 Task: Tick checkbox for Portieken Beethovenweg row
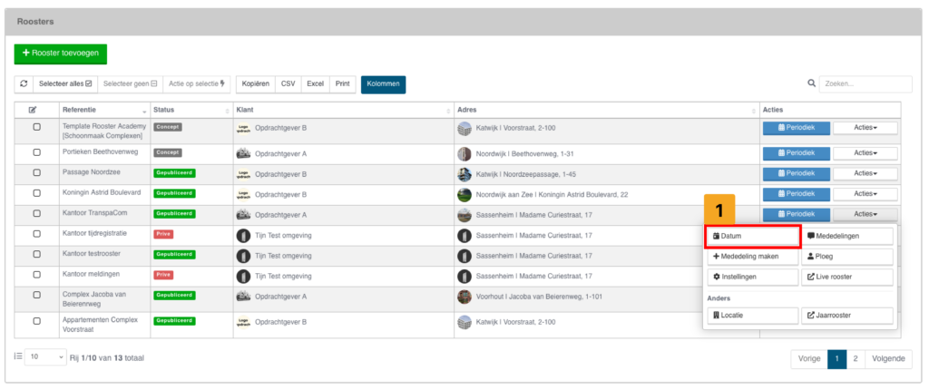click(x=37, y=154)
